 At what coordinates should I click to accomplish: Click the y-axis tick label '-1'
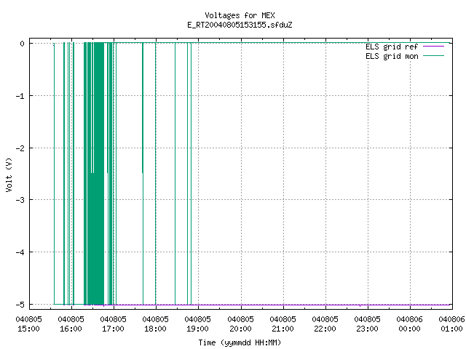pos(20,96)
